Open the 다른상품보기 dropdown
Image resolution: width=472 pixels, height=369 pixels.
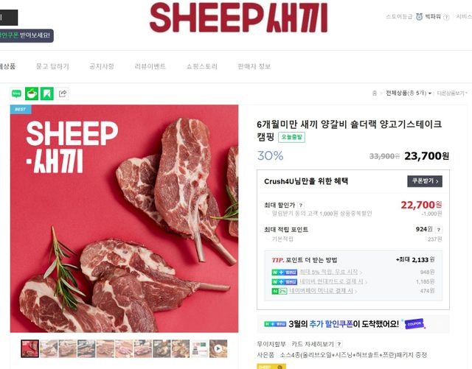452,94
